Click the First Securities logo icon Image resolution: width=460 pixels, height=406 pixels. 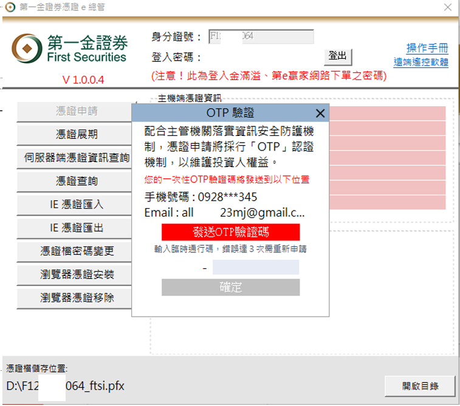tap(26, 48)
